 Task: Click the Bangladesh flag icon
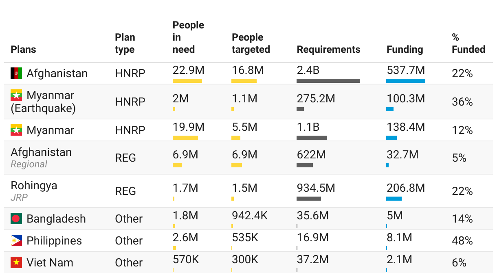[16, 219]
